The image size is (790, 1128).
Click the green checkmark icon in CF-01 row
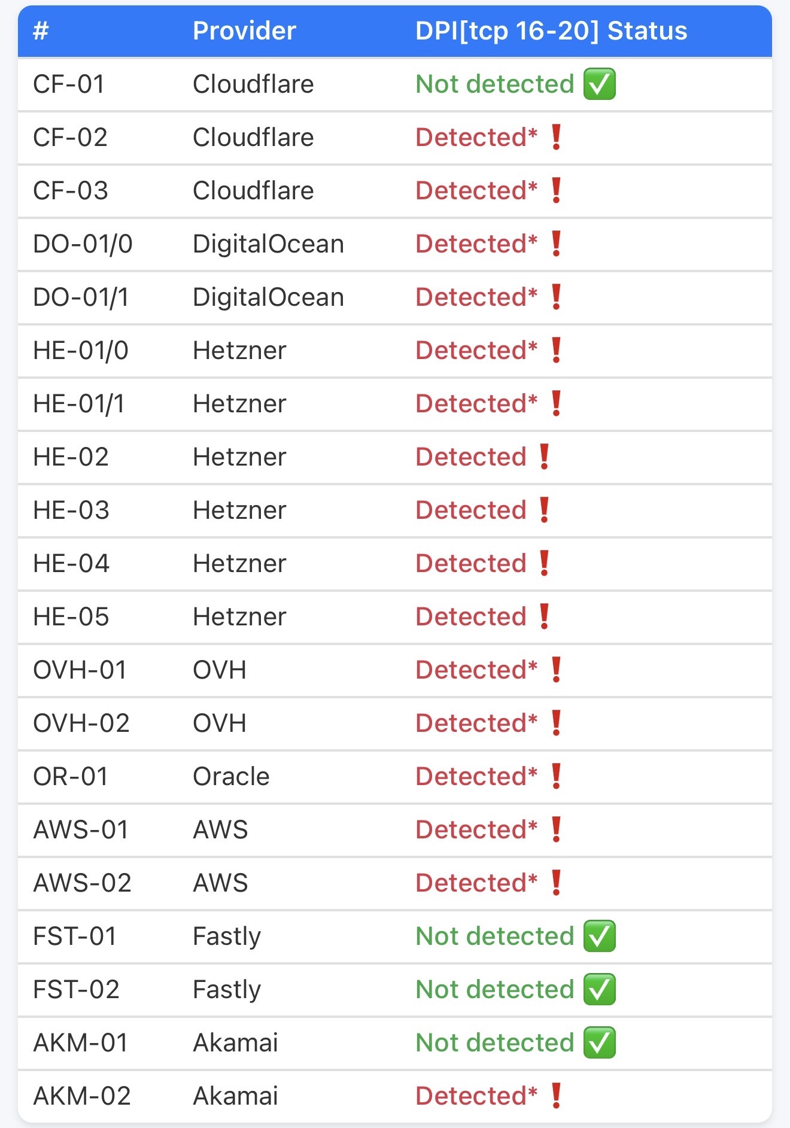tap(600, 84)
